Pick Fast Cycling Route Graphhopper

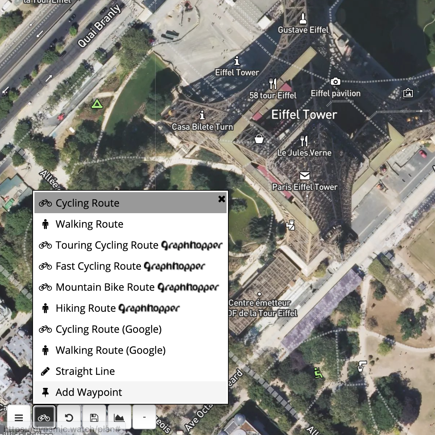122,266
